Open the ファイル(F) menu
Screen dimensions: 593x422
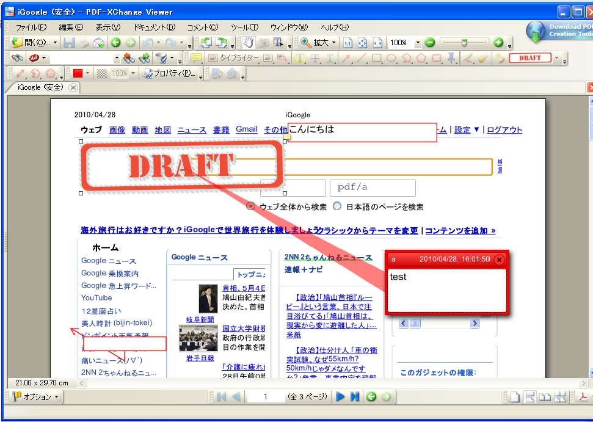[x=31, y=27]
